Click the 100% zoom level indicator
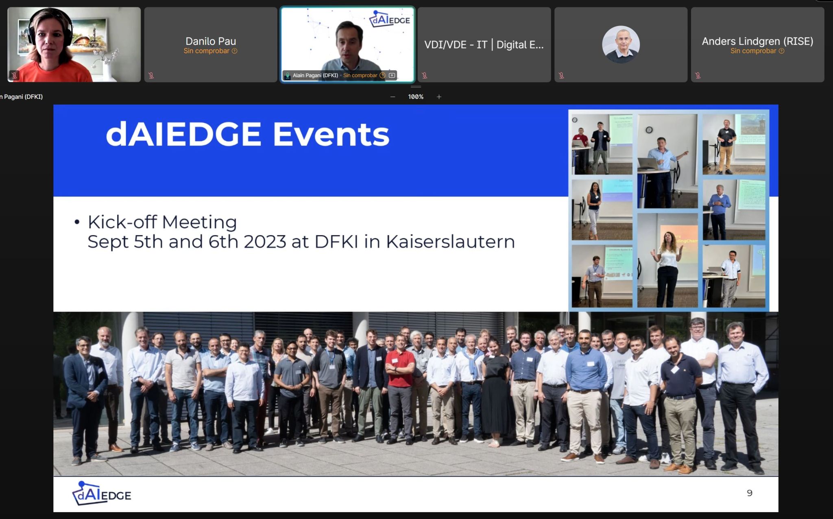The image size is (833, 519). (x=416, y=97)
